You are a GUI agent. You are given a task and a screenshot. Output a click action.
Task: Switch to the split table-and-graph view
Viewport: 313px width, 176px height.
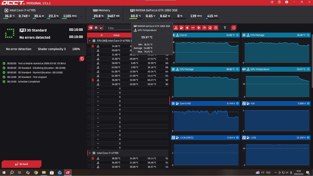pos(91,28)
